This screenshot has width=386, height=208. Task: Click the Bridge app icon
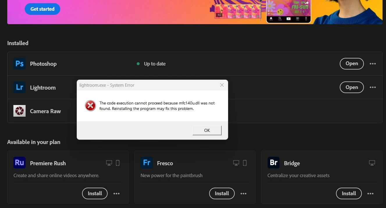tap(273, 163)
